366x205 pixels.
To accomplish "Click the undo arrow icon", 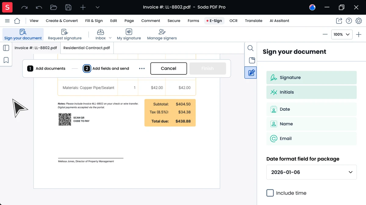I will [39, 7].
